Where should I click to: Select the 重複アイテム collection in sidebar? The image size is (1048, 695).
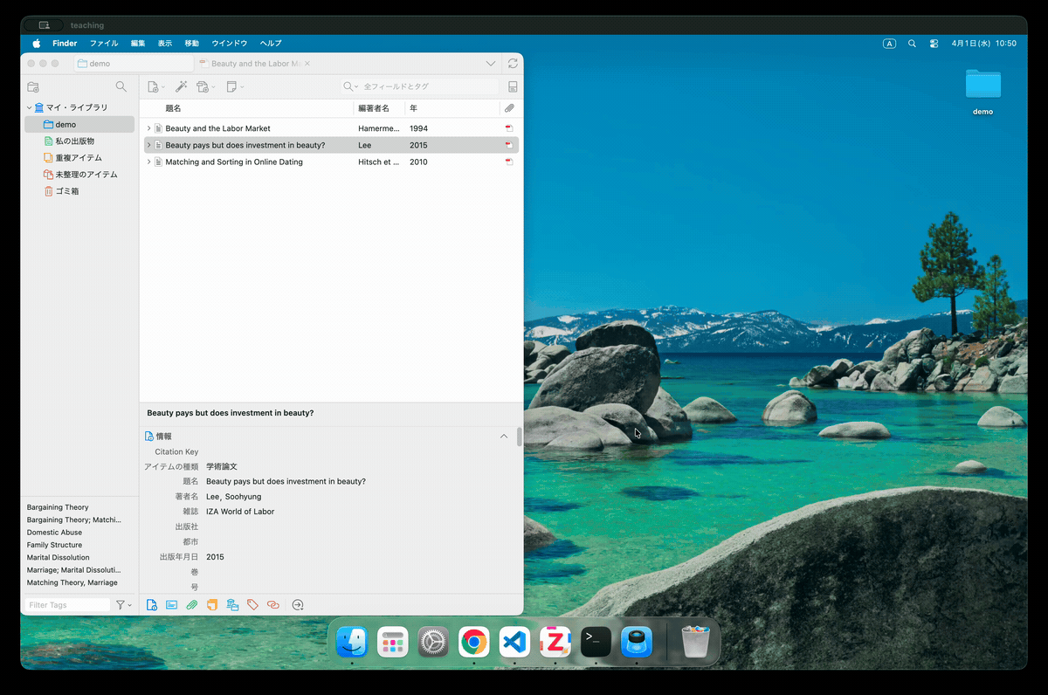click(x=78, y=158)
